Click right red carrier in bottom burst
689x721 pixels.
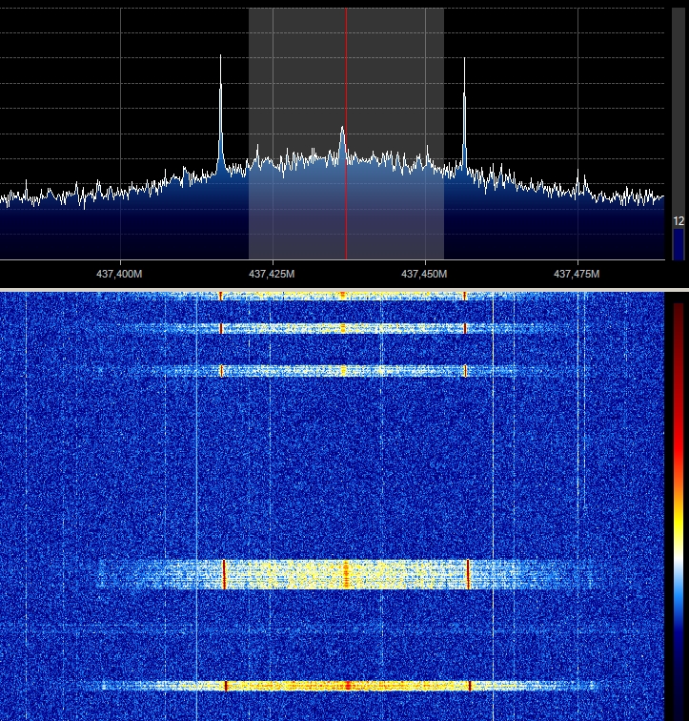click(x=470, y=685)
